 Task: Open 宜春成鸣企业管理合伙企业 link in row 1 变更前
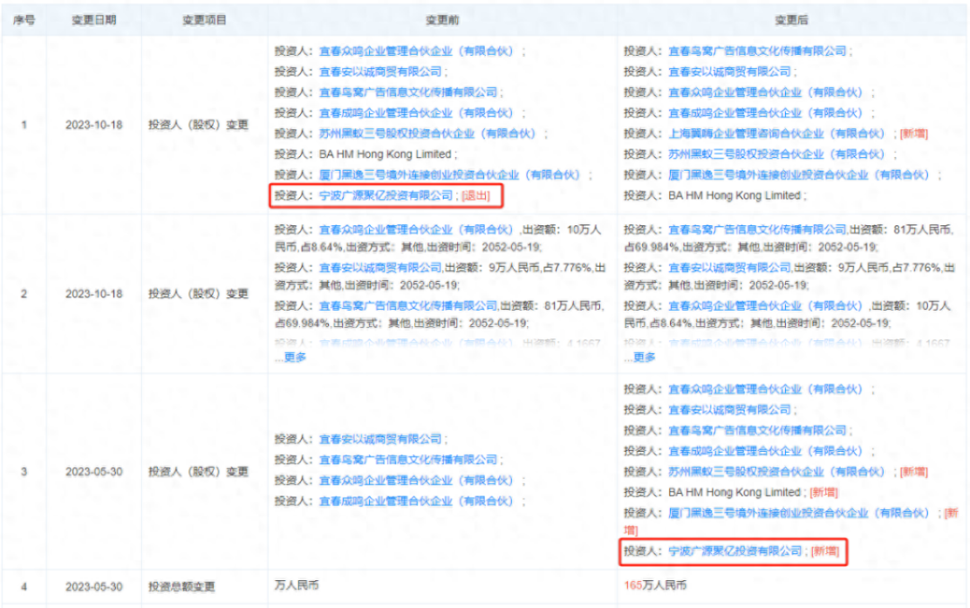click(417, 112)
